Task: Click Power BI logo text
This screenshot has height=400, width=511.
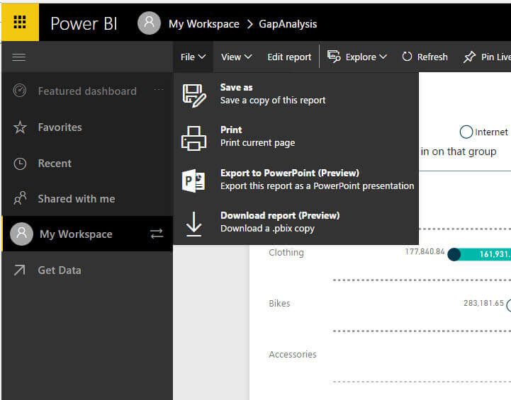Action: pos(84,24)
